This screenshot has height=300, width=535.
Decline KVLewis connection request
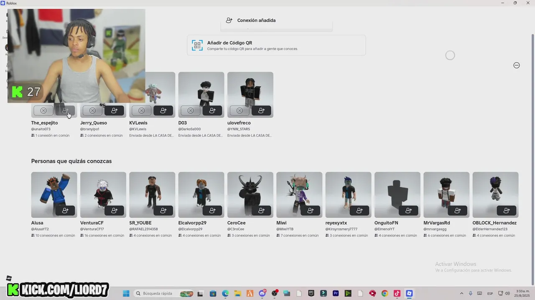click(x=141, y=110)
